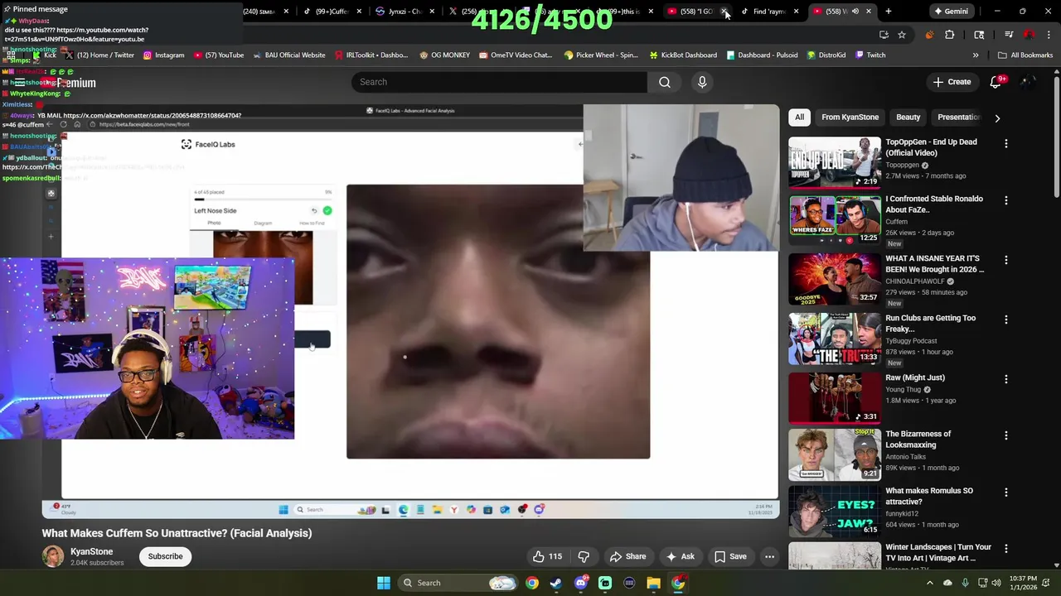Open the Dashboard - Pulsoid bookmark

(x=762, y=55)
